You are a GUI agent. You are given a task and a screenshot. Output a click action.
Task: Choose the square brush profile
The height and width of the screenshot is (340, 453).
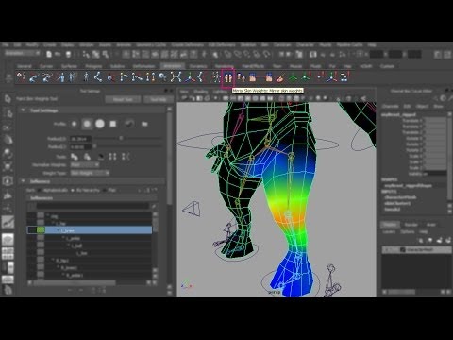point(113,124)
